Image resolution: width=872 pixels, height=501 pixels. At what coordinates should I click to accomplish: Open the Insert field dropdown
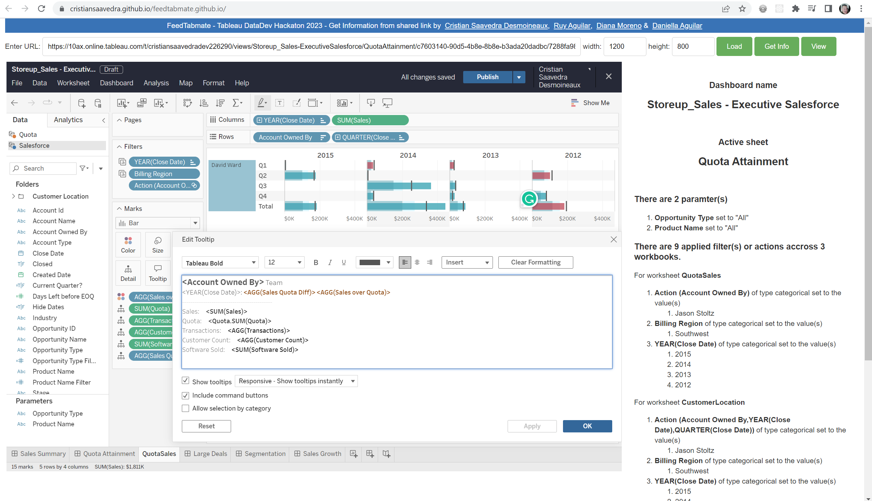pos(467,262)
